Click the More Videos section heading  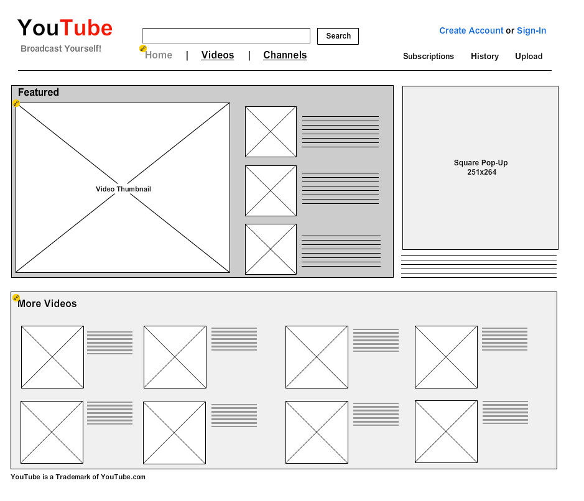tap(47, 303)
